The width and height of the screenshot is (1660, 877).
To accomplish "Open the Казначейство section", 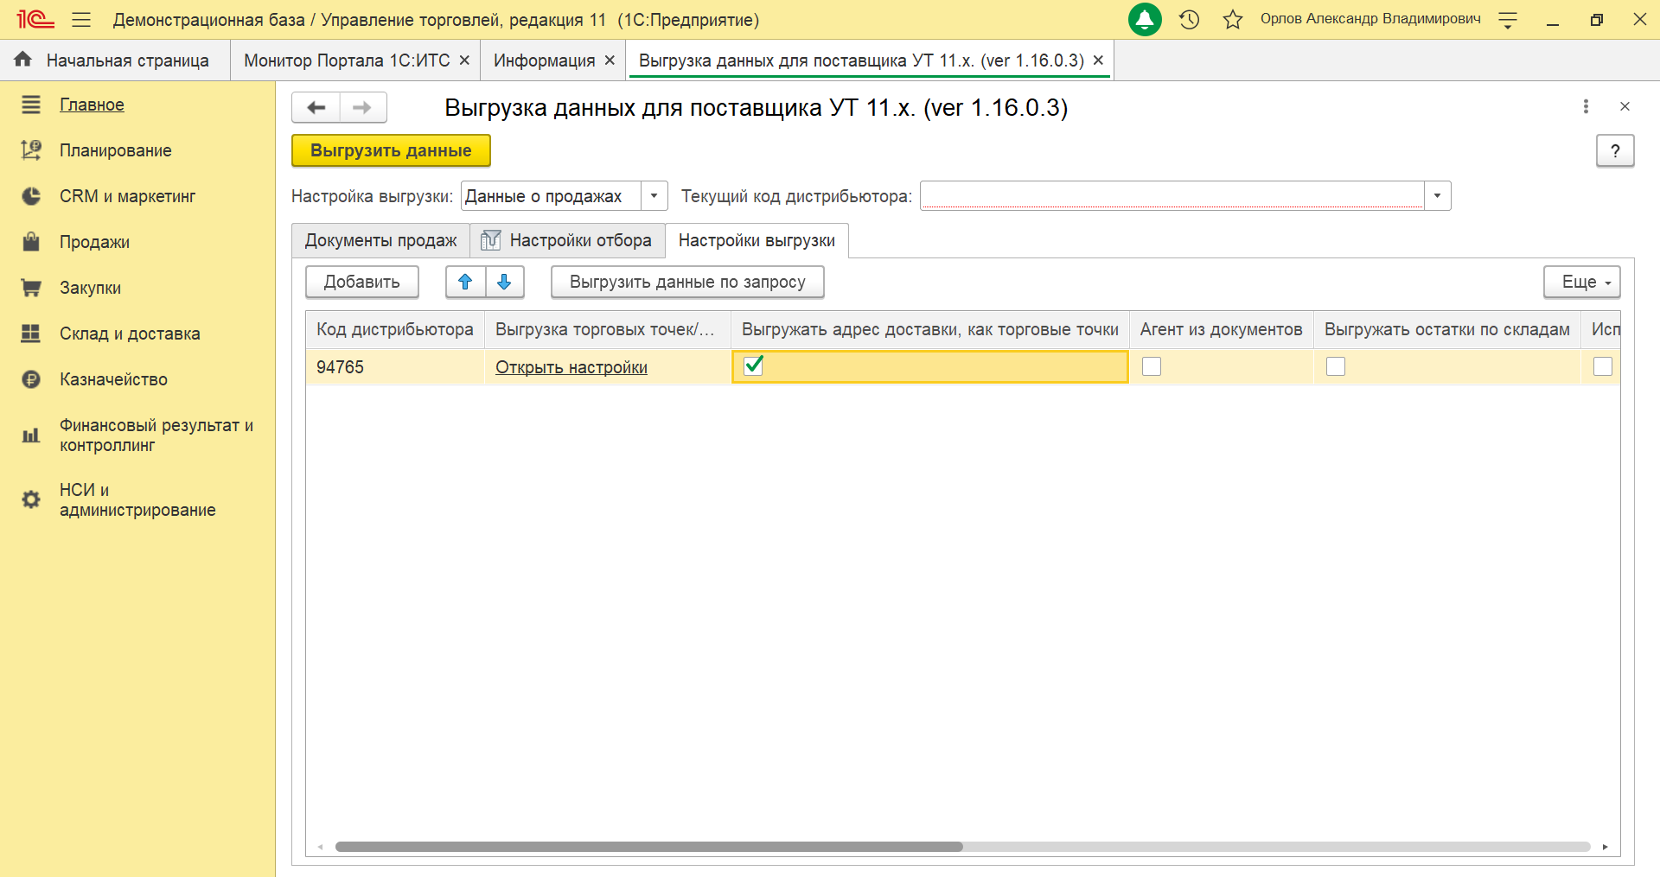I will point(113,379).
